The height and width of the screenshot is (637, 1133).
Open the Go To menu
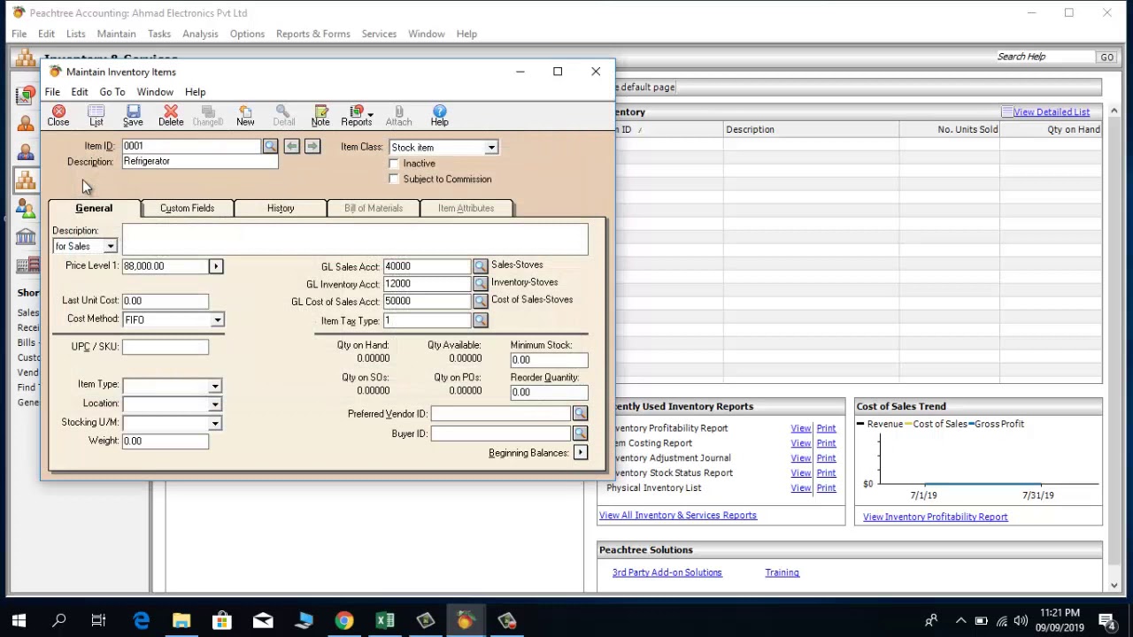pyautogui.click(x=112, y=92)
